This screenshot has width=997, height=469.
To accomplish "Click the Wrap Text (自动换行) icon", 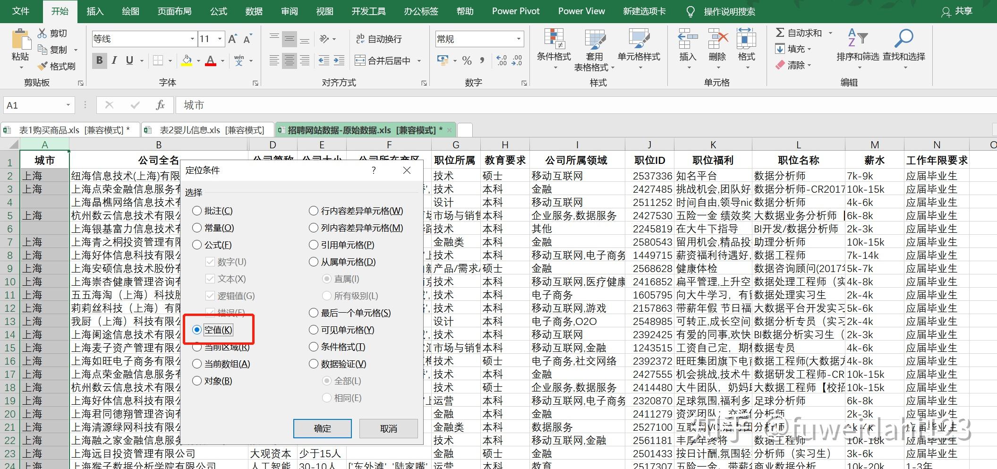I will [360, 39].
